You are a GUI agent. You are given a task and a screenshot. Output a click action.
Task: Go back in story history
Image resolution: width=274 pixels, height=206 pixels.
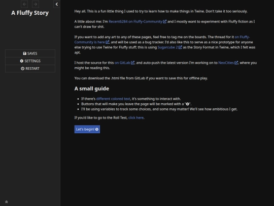click(24, 4)
